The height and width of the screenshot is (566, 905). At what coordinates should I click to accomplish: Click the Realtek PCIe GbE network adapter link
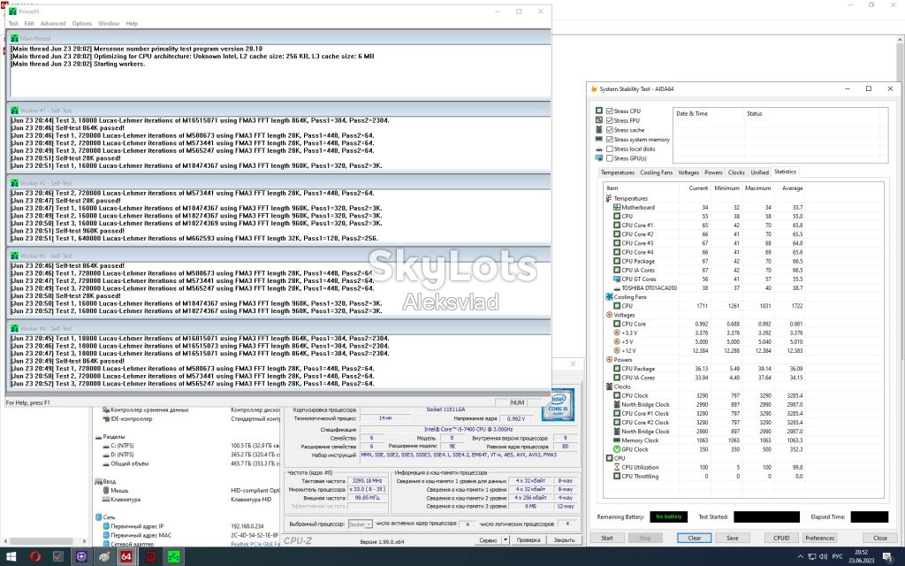pyautogui.click(x=255, y=544)
